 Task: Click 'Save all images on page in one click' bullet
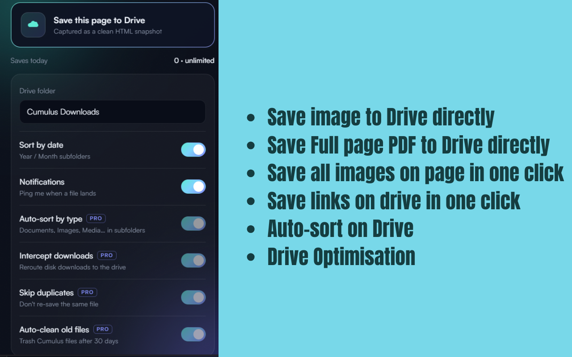[416, 173]
